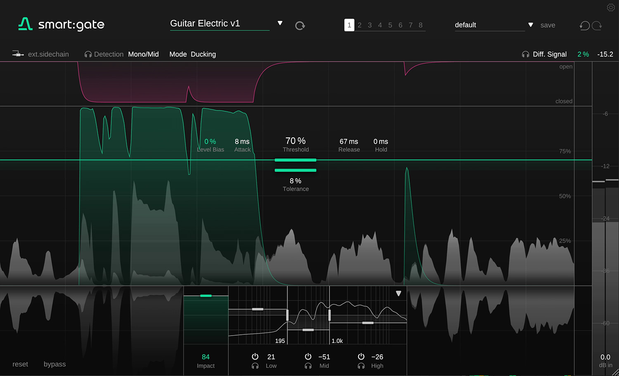Select state slot 8

[x=421, y=25]
